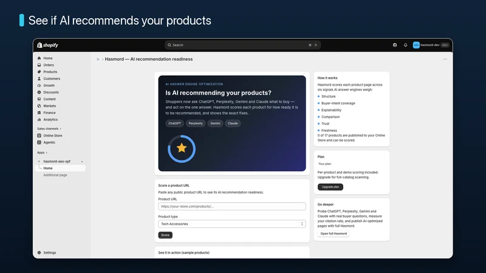Open hasmord-aeo-spf app entry
Viewport: 486px width, 273px height.
coord(56,161)
